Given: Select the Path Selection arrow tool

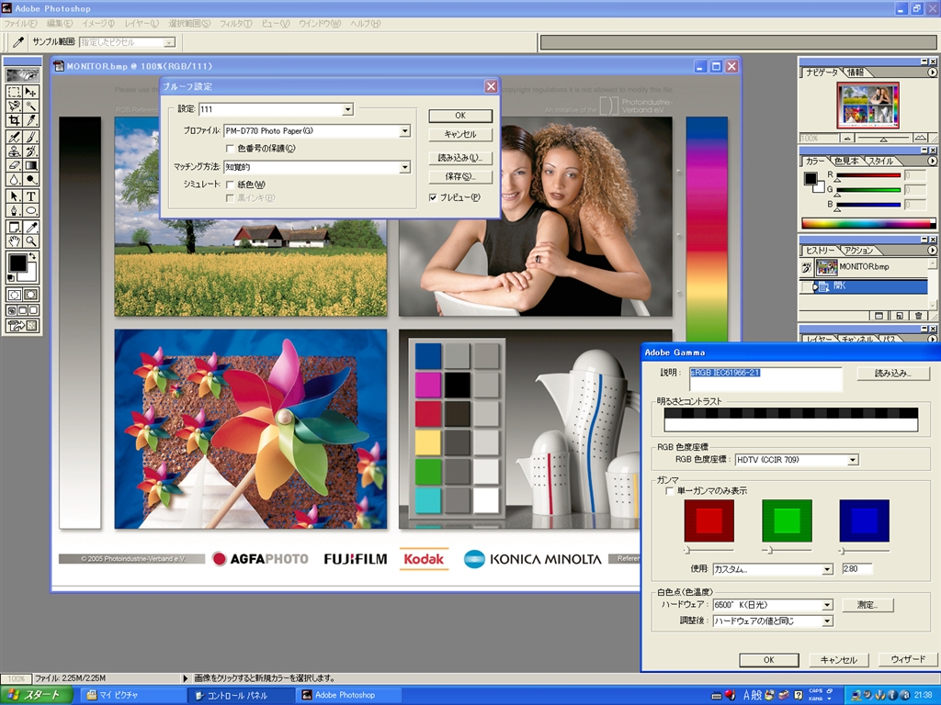Looking at the screenshot, I should click(14, 196).
